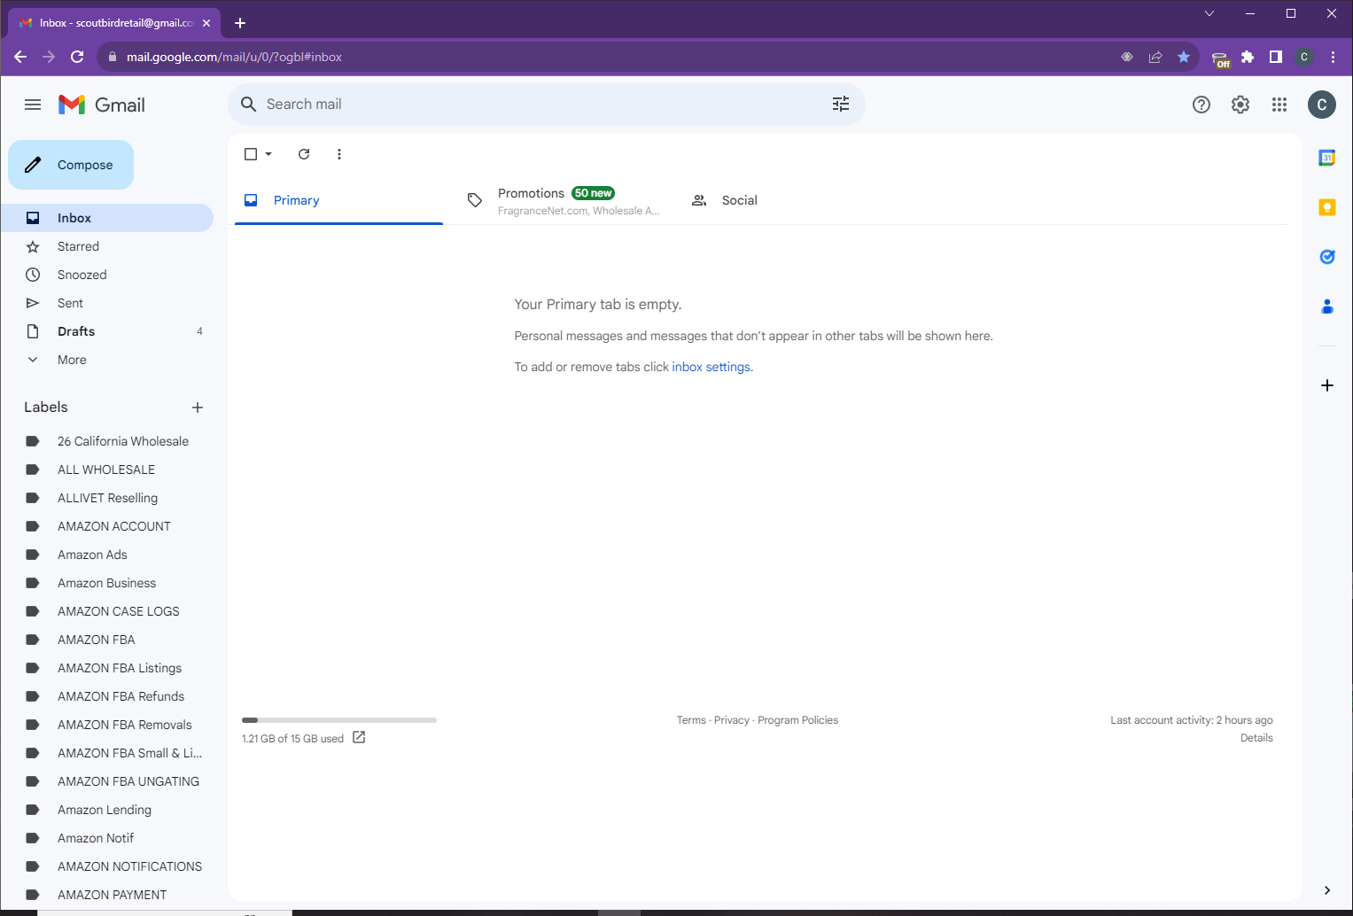Compose a new email
This screenshot has height=916, width=1353.
point(71,165)
